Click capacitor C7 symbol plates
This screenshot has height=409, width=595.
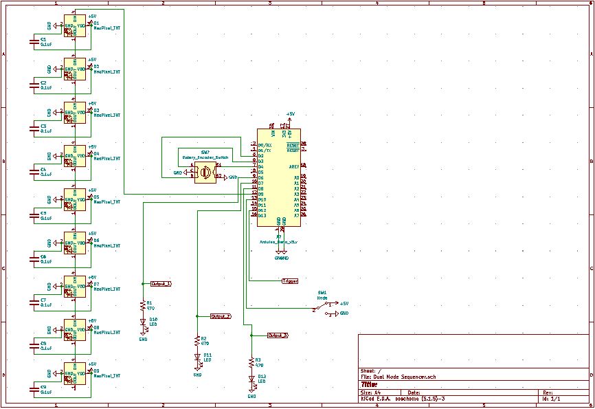(x=34, y=303)
